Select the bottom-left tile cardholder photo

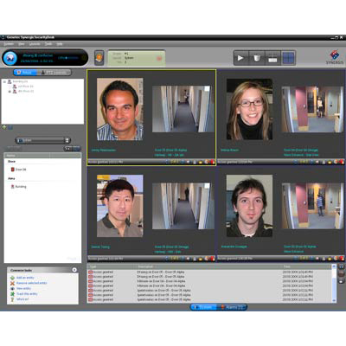pos(120,206)
